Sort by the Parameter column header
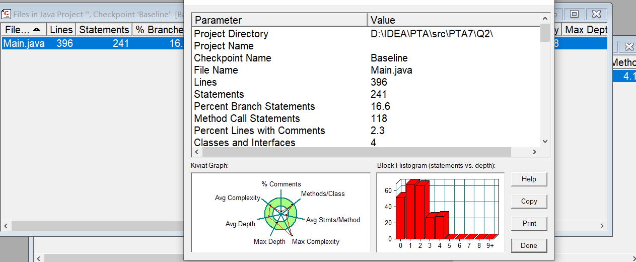 click(x=279, y=20)
